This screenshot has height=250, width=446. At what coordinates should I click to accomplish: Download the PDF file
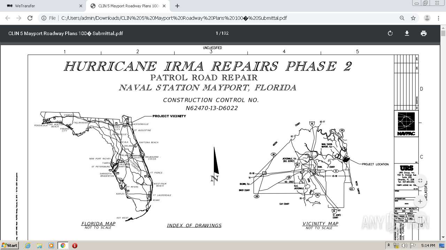tap(407, 33)
